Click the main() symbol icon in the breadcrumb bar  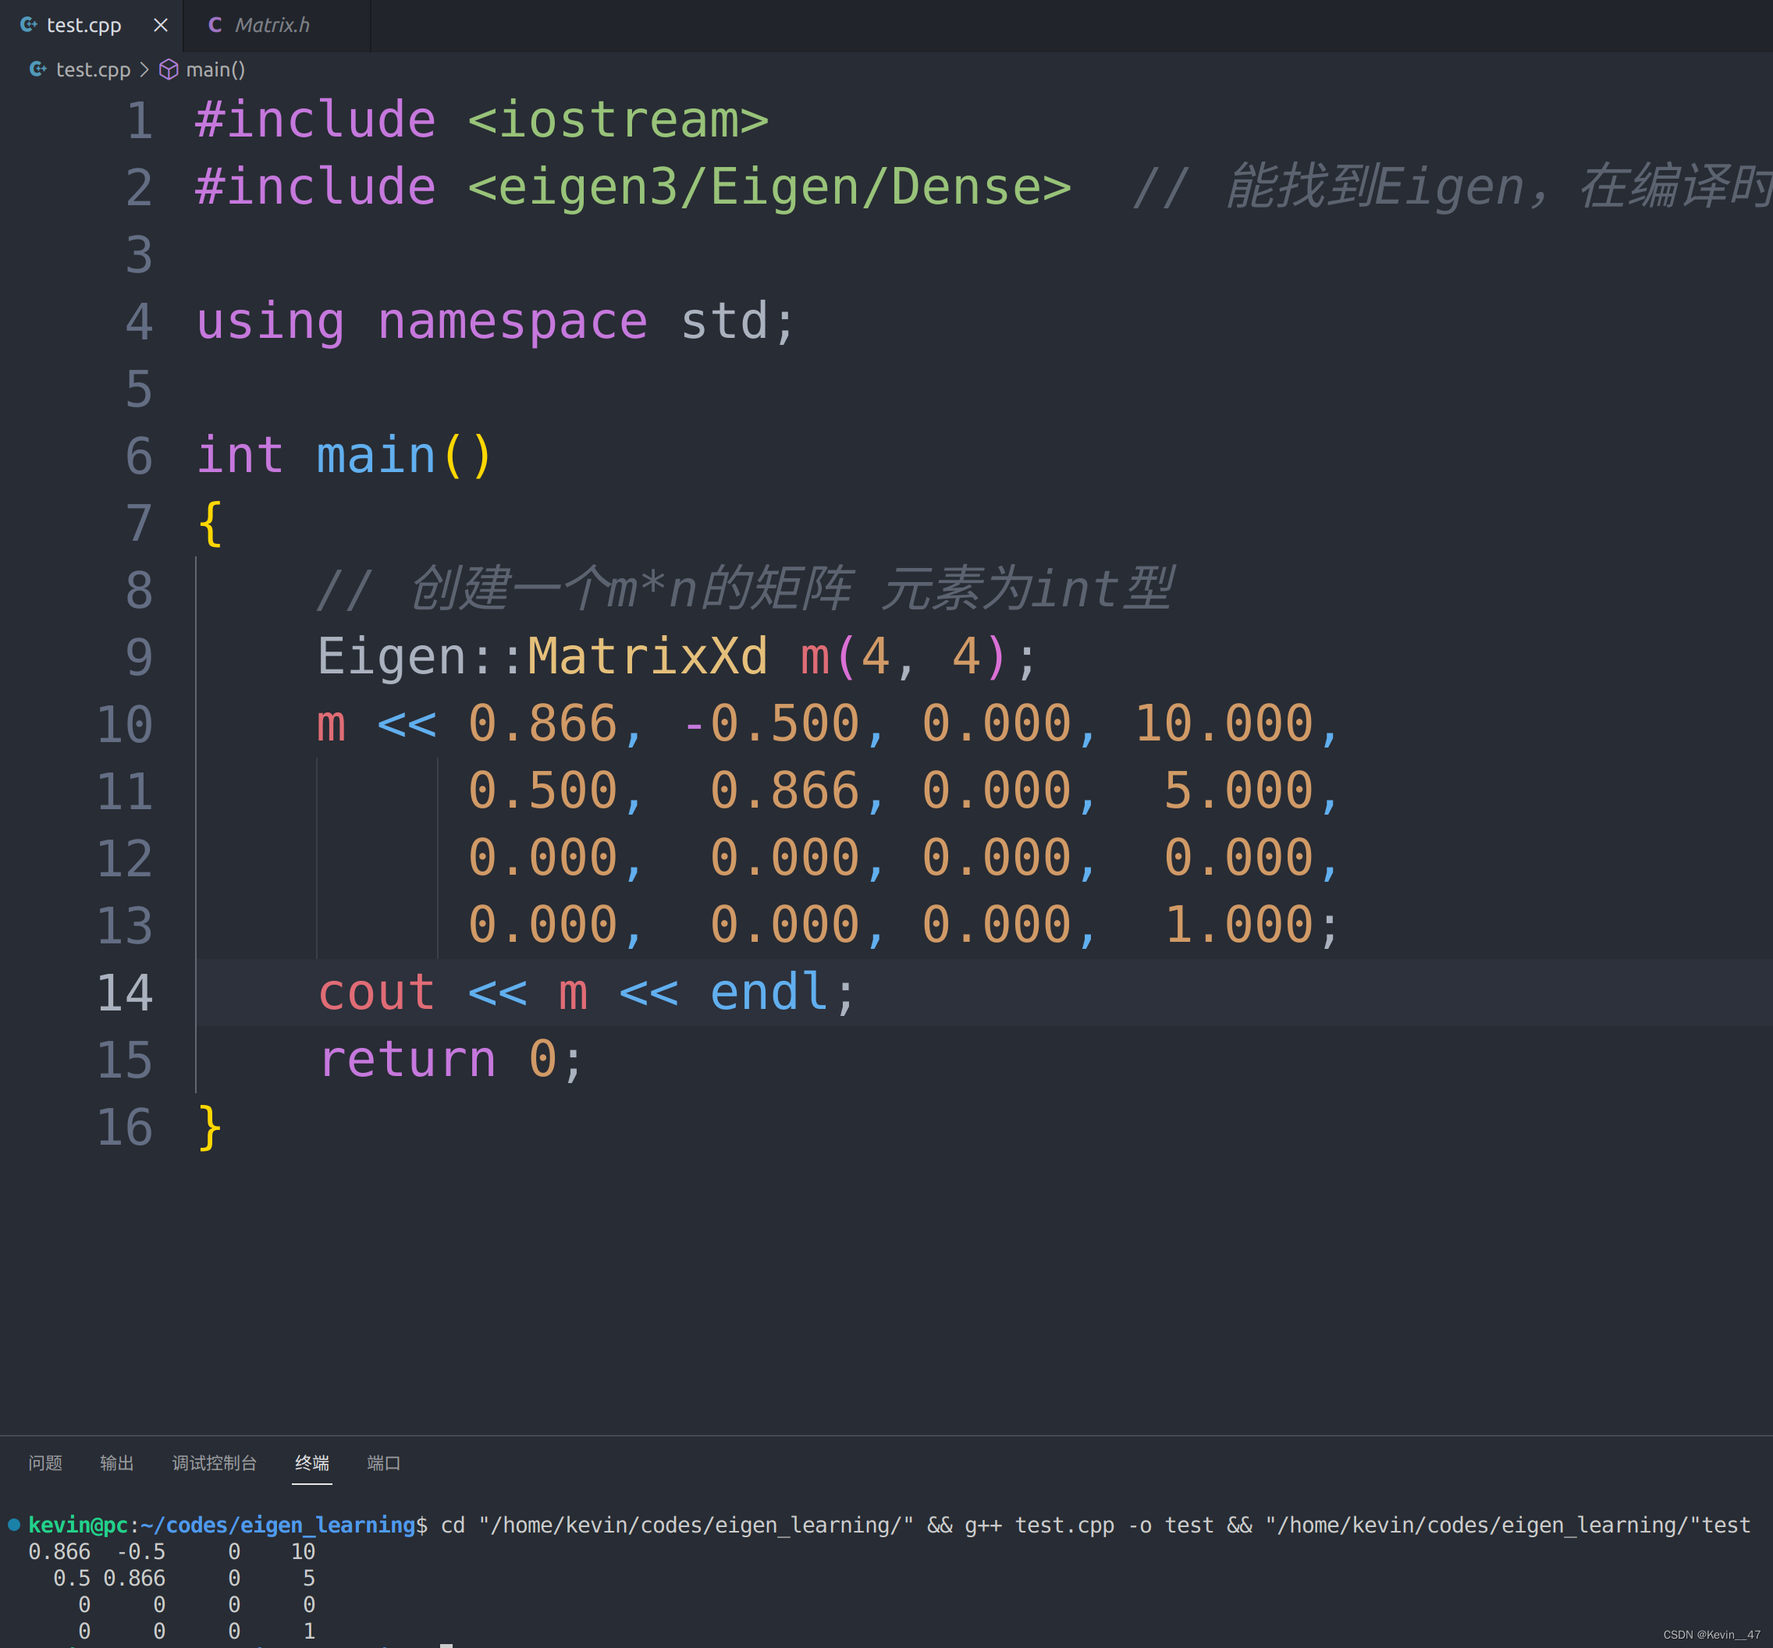click(169, 69)
